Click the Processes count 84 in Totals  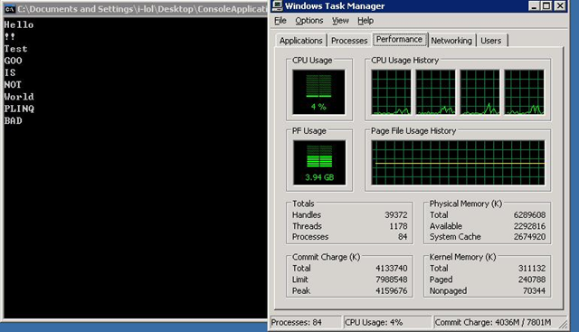pyautogui.click(x=403, y=237)
